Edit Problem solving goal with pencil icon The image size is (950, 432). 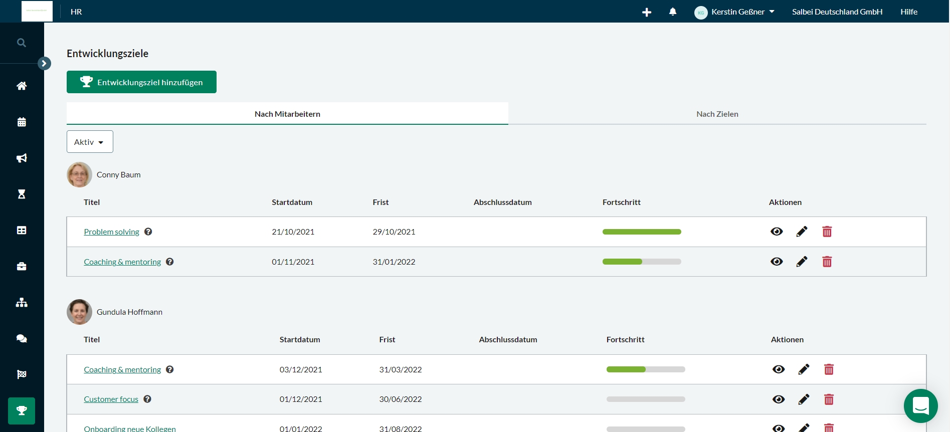tap(802, 232)
